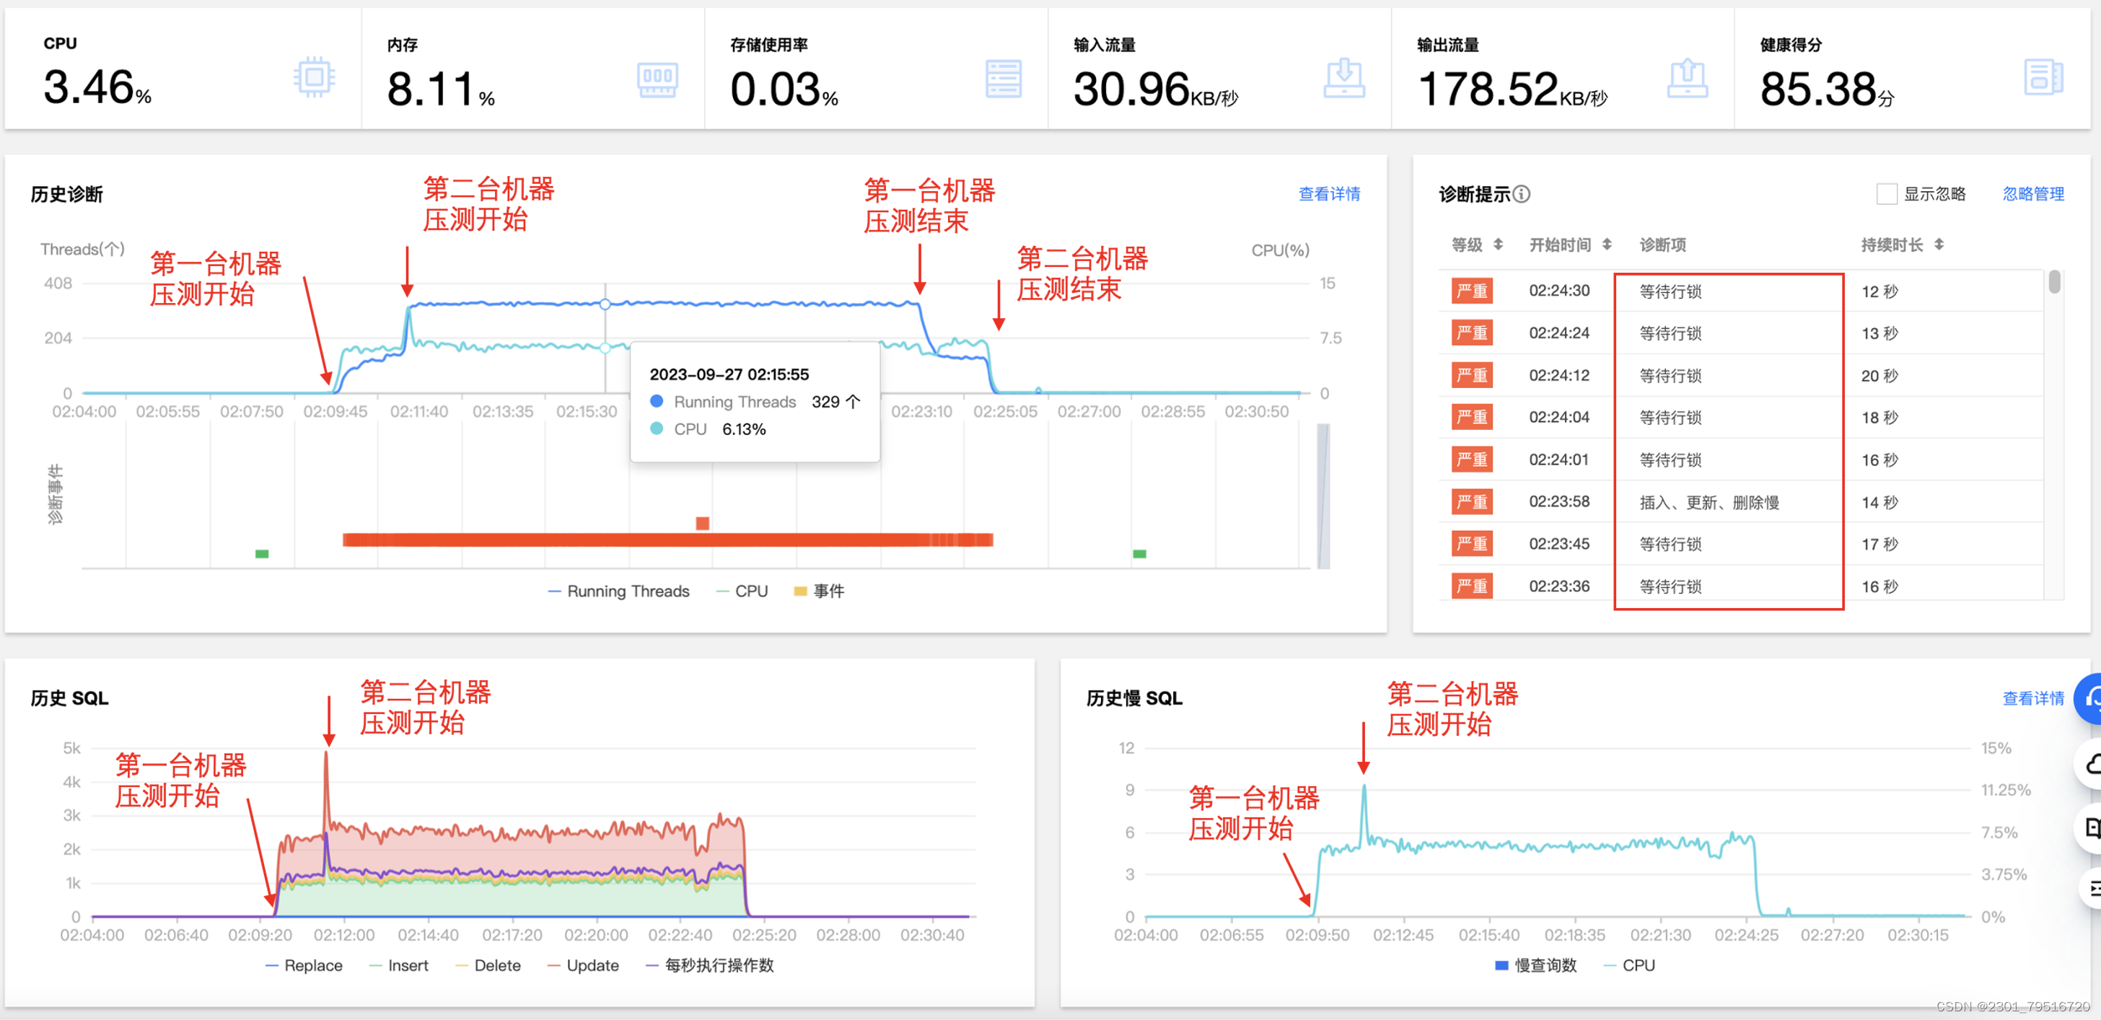Toggle 慢查询数 legend in 历史慢 SQL chart
The width and height of the screenshot is (2101, 1020).
(1536, 965)
